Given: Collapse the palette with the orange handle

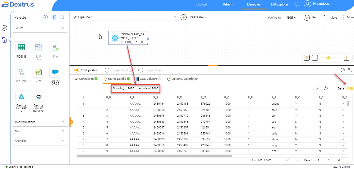Looking at the screenshot, I should (71, 122).
